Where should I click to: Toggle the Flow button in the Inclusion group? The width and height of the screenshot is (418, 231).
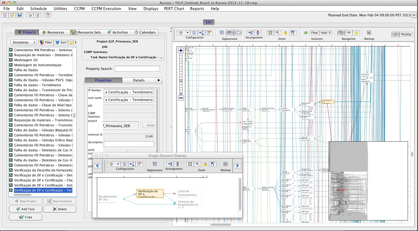point(314,33)
